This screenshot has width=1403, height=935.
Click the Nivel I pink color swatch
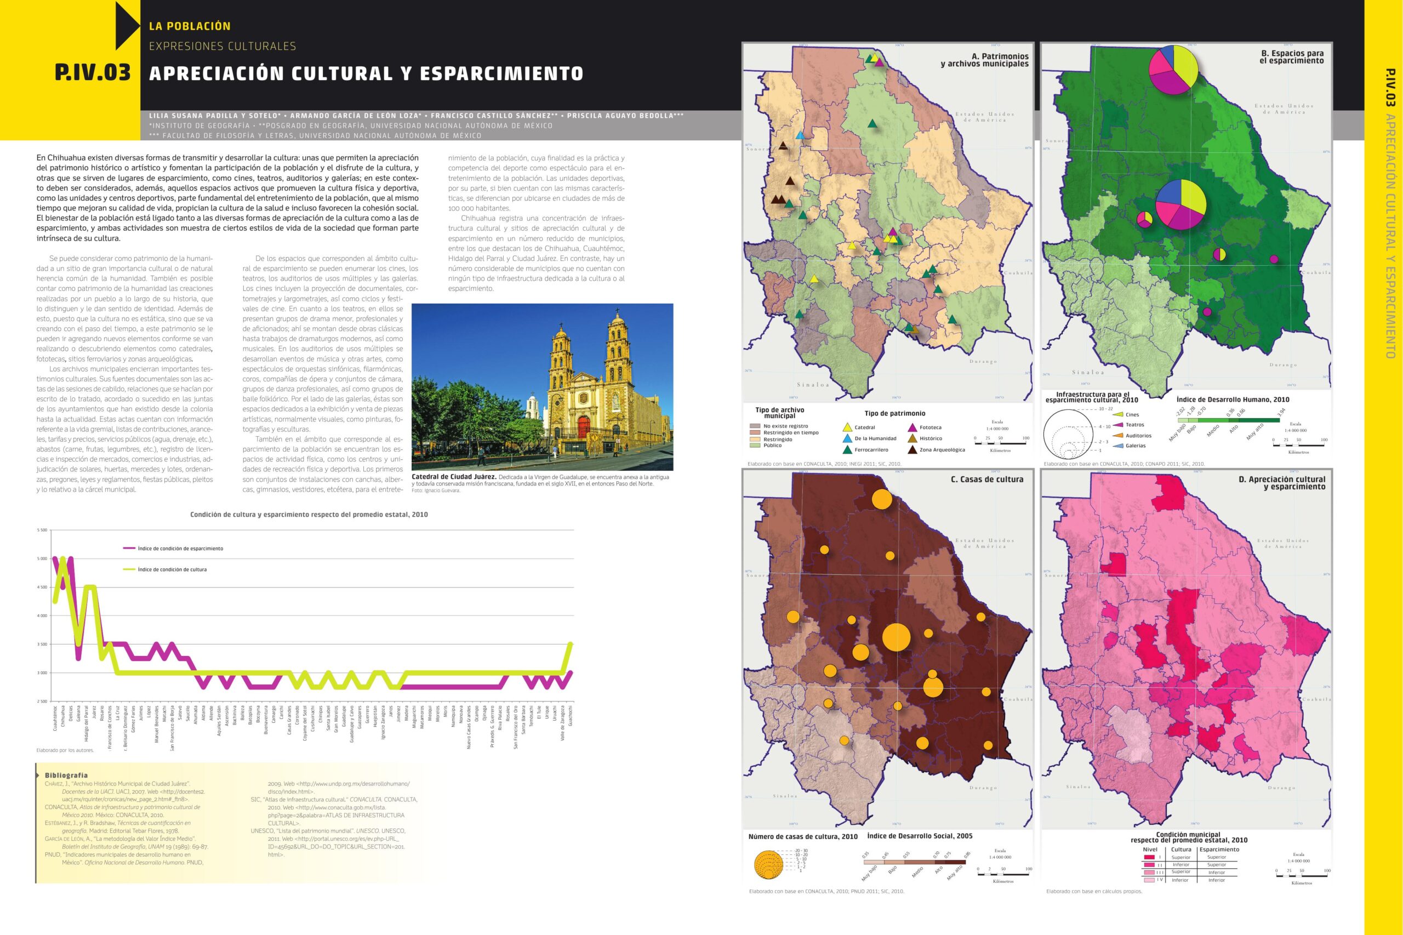pyautogui.click(x=1149, y=857)
